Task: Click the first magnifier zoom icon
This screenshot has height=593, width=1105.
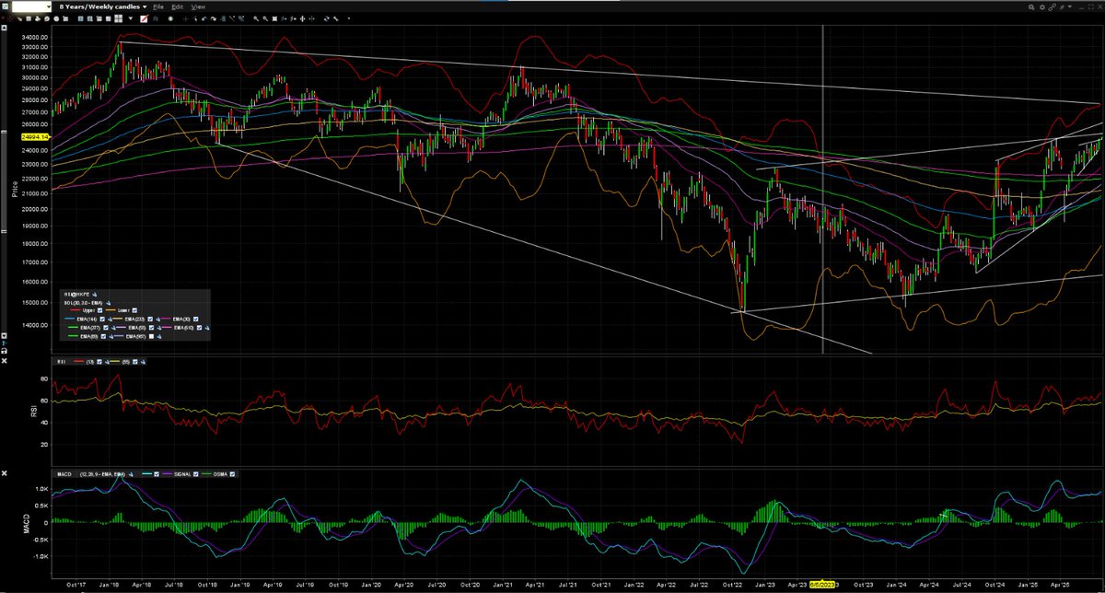Action: (256, 18)
